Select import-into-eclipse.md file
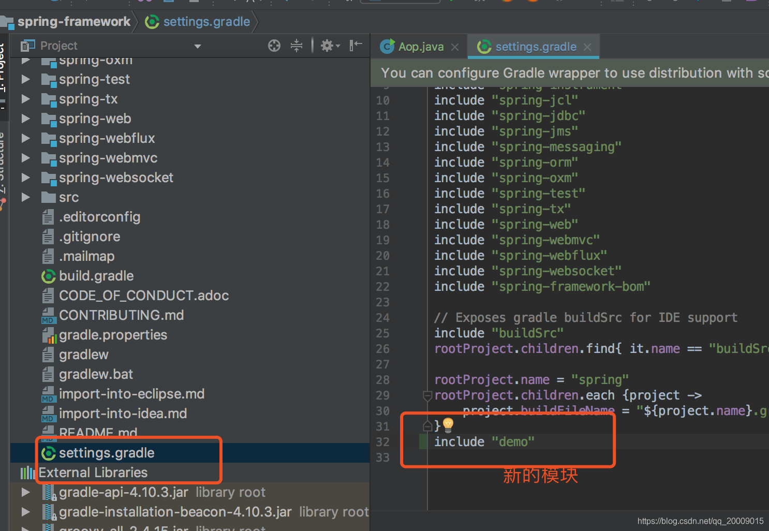This screenshot has width=769, height=531. click(131, 394)
